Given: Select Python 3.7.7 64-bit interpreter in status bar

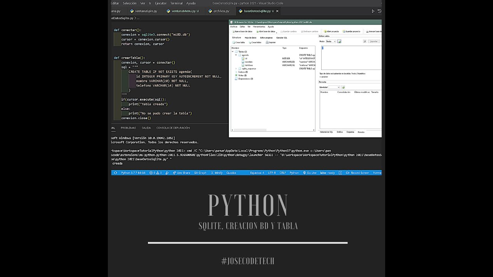Looking at the screenshot, I should pos(133,173).
